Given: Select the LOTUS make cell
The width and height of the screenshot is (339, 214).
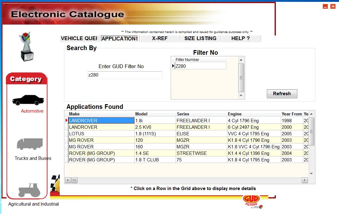Looking at the screenshot, I should (x=101, y=133).
